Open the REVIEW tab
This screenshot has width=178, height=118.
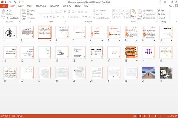pyautogui.click(x=78, y=6)
